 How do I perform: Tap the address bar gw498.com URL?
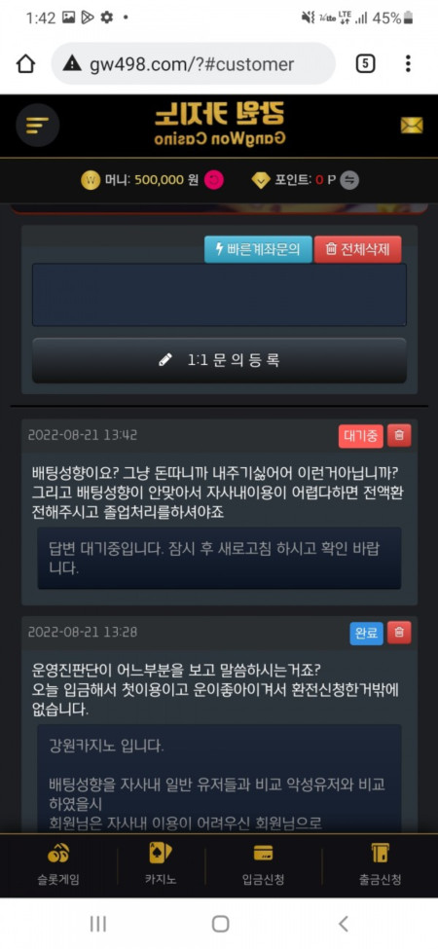point(192,64)
